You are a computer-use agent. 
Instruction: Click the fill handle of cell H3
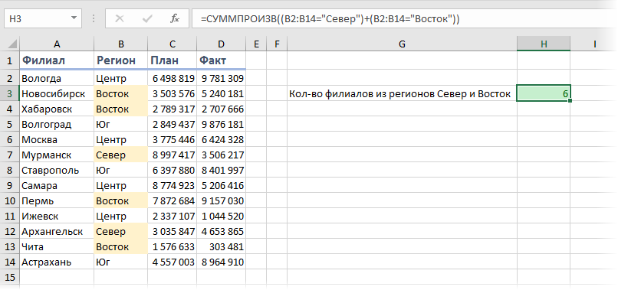[x=570, y=101]
